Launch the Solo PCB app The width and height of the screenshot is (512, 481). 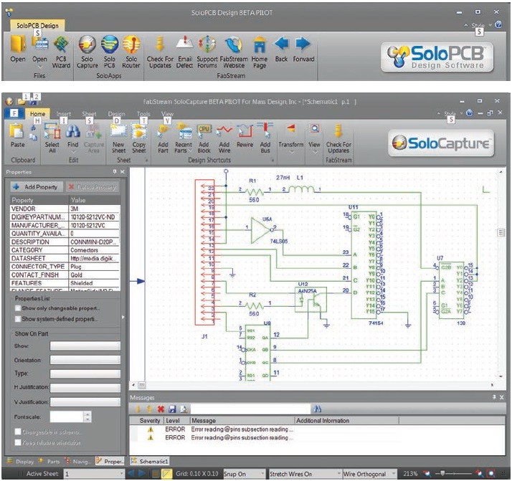pos(110,52)
